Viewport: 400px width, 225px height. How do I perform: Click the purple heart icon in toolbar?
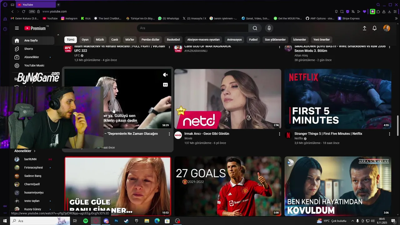click(x=364, y=12)
